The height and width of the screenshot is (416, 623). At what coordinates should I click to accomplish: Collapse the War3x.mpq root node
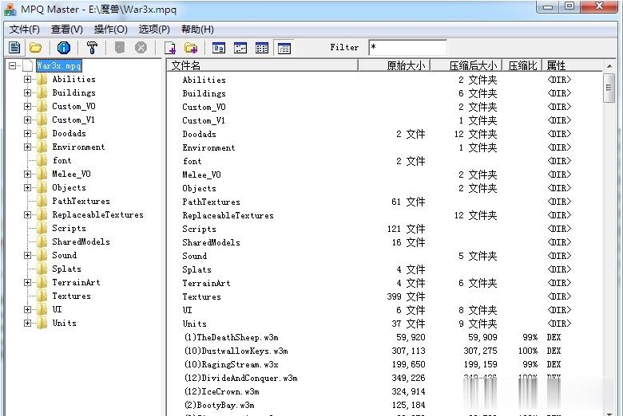pyautogui.click(x=13, y=66)
